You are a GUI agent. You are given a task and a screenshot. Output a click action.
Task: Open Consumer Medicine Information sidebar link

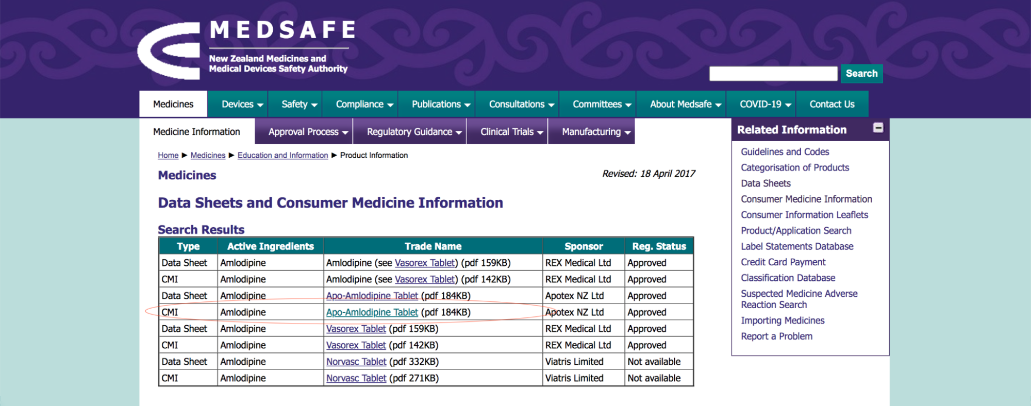tap(806, 199)
